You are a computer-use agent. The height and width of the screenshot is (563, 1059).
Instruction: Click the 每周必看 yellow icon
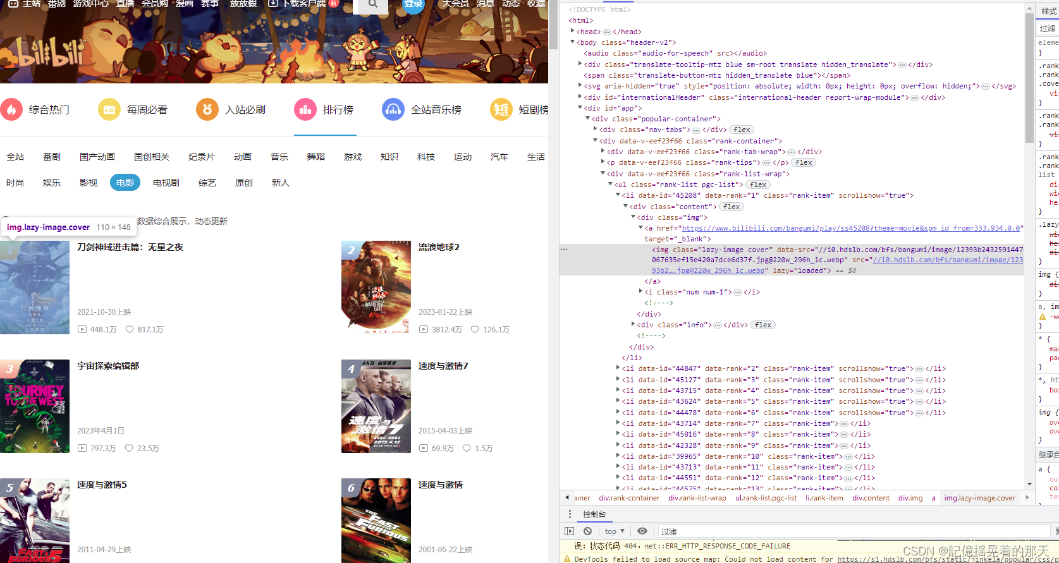click(109, 109)
